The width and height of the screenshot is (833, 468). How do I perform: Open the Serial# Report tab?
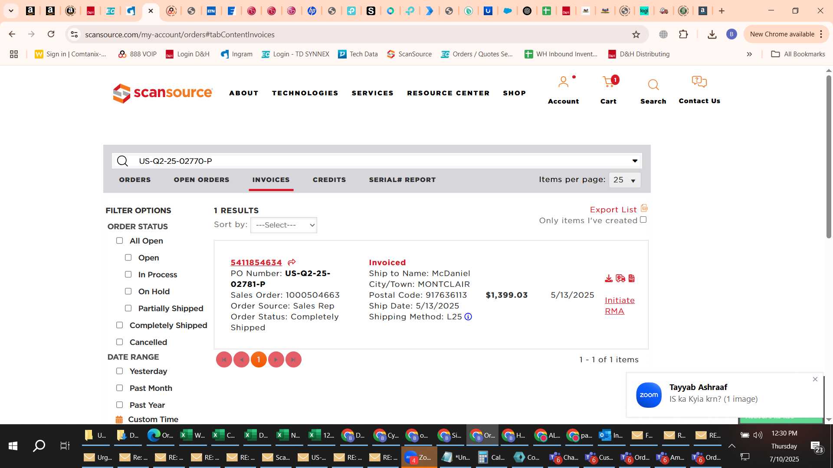point(402,180)
